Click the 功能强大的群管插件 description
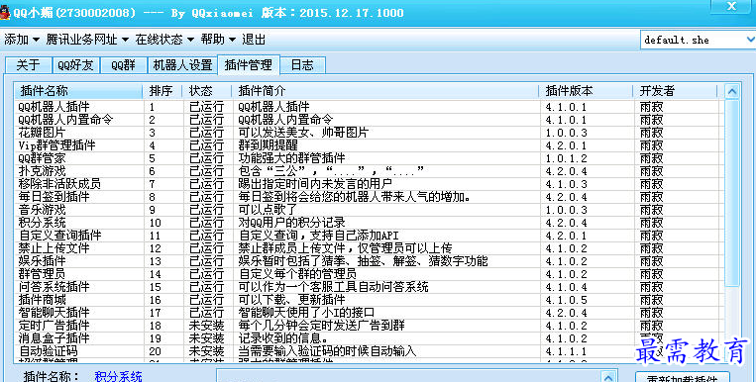This screenshot has width=756, height=382. (x=291, y=158)
